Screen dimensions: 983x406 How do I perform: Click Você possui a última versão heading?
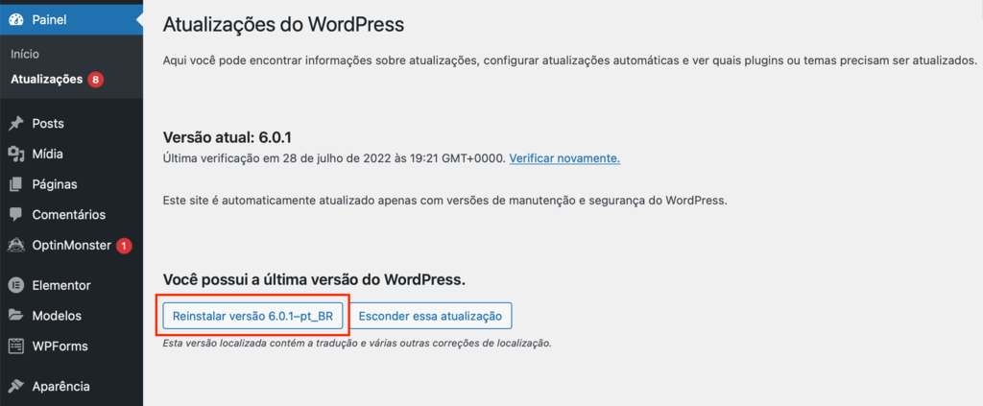(314, 279)
